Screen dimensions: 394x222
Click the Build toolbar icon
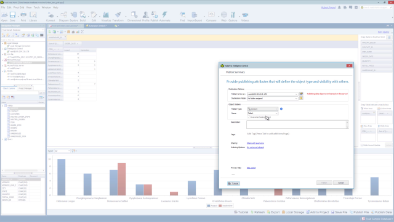coord(82,17)
